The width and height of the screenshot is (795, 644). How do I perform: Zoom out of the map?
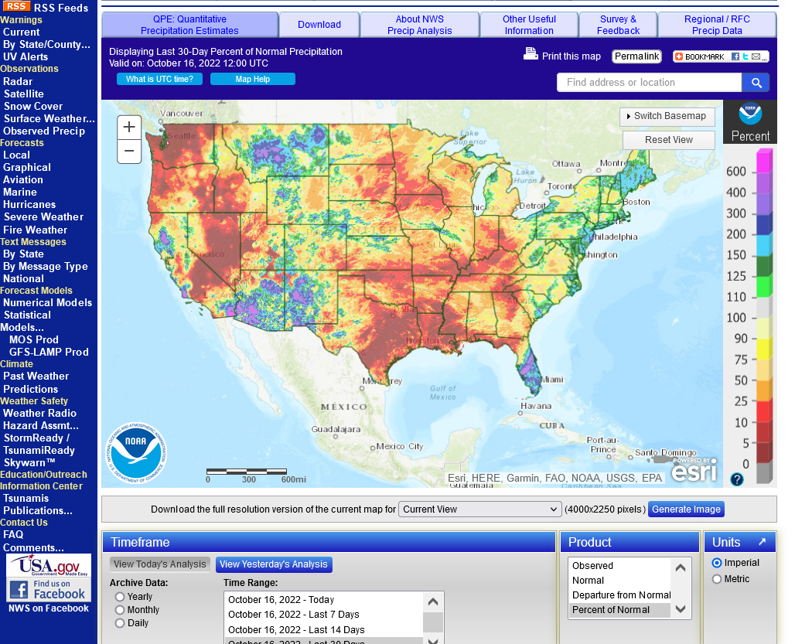click(129, 151)
